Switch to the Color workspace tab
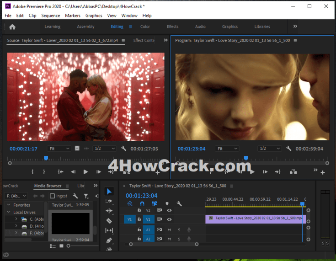This screenshot has height=261, width=336. click(x=145, y=27)
